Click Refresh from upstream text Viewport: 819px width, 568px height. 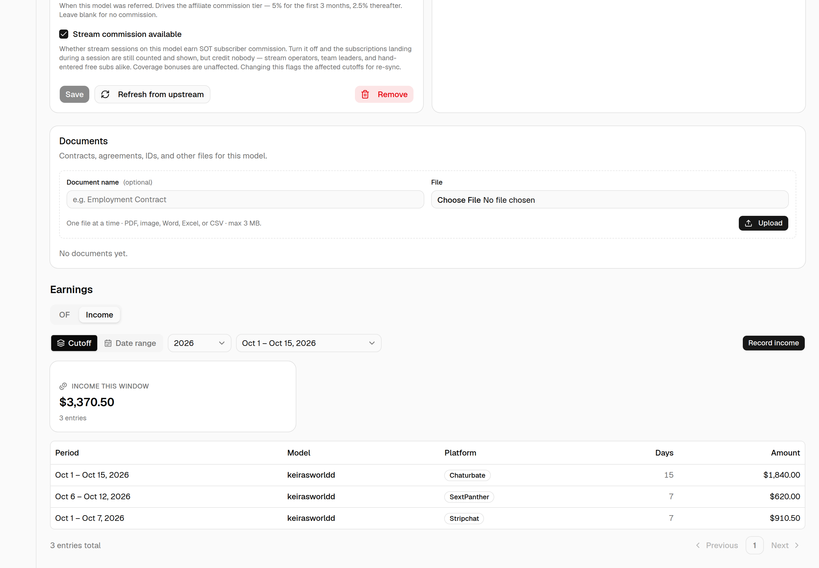coord(161,94)
